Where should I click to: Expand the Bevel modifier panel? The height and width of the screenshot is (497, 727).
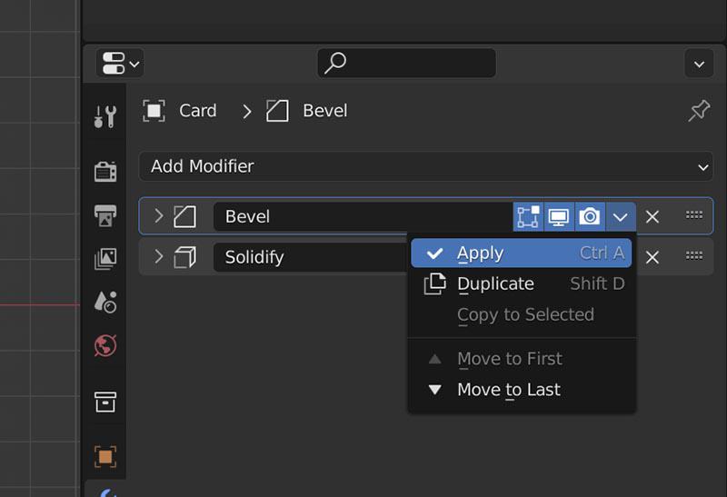(x=158, y=215)
